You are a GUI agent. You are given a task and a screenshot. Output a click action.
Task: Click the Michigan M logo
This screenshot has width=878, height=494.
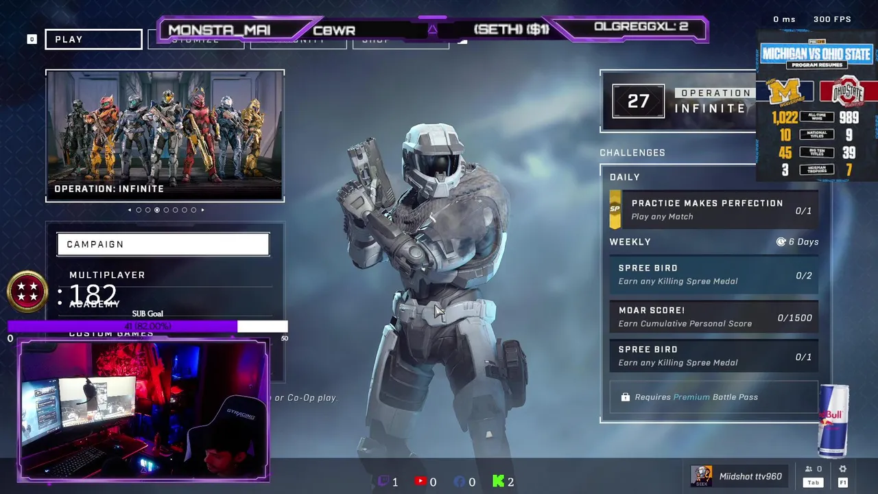tap(784, 92)
